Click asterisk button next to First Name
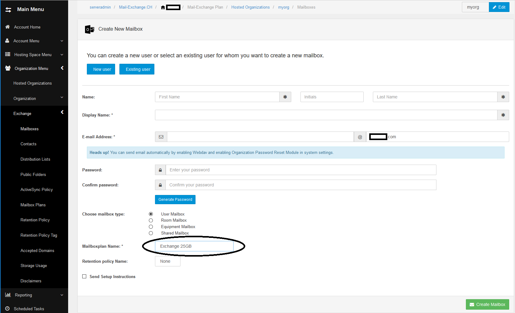The height and width of the screenshot is (313, 515). (285, 97)
